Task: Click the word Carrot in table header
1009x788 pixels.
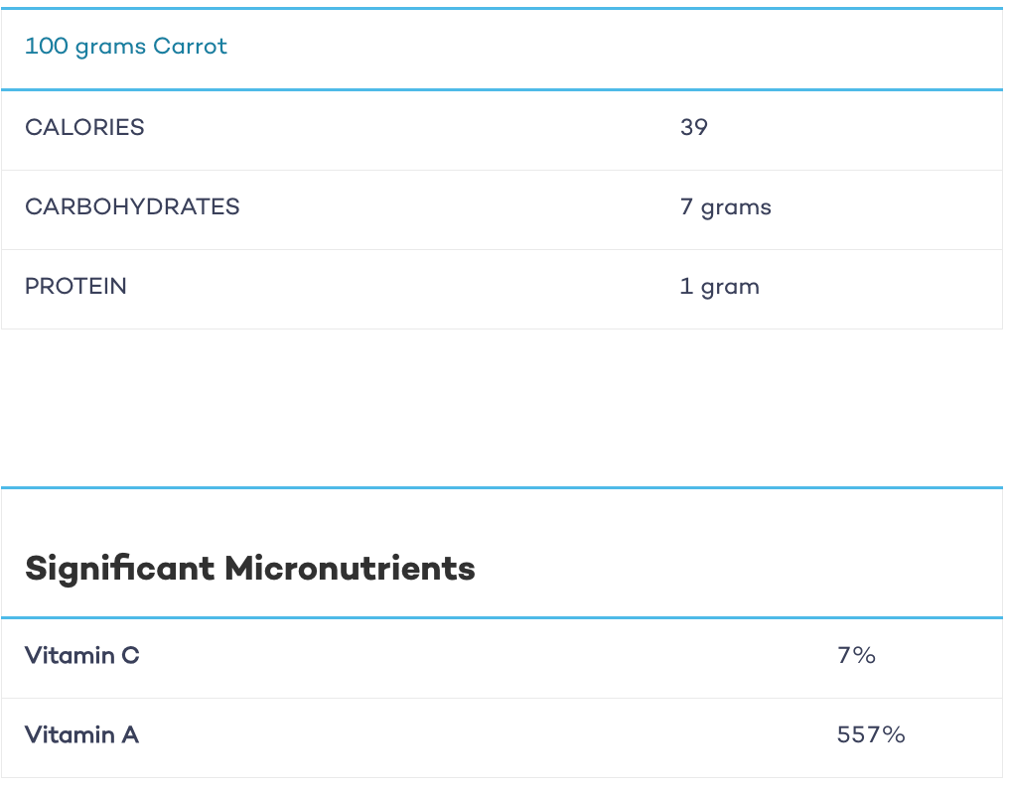Action: (x=190, y=47)
